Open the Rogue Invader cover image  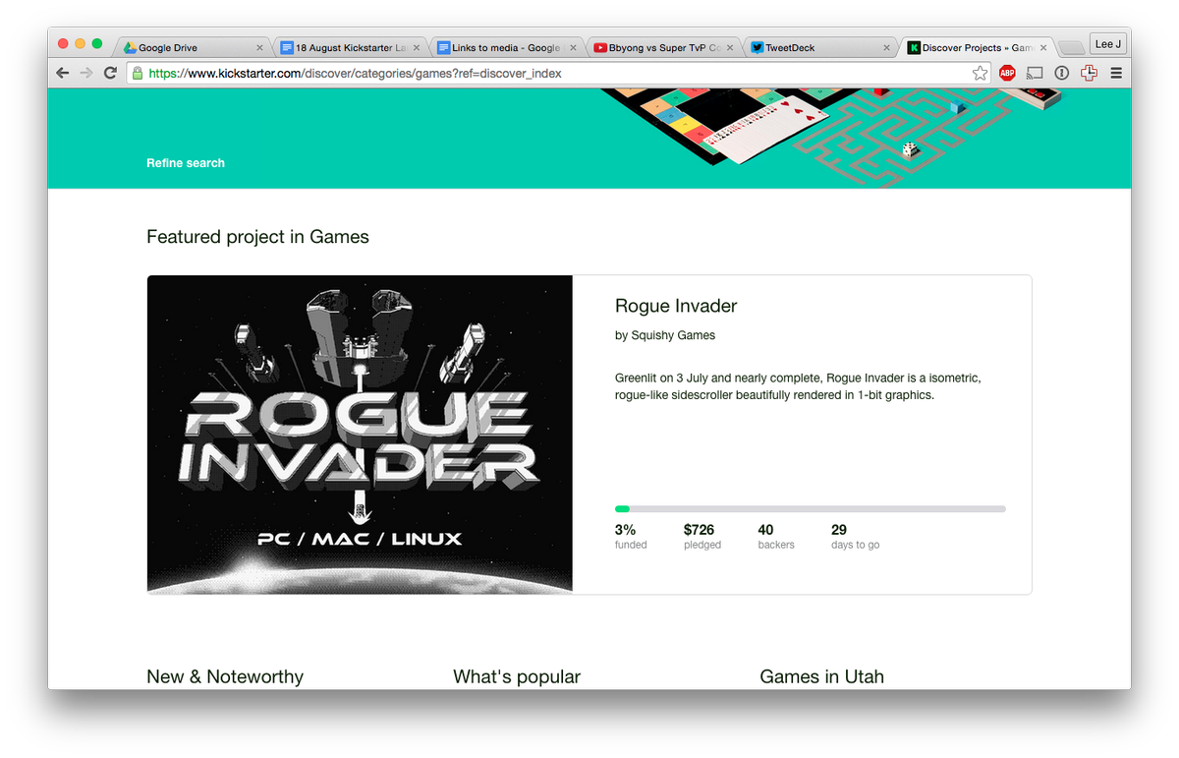tap(360, 435)
